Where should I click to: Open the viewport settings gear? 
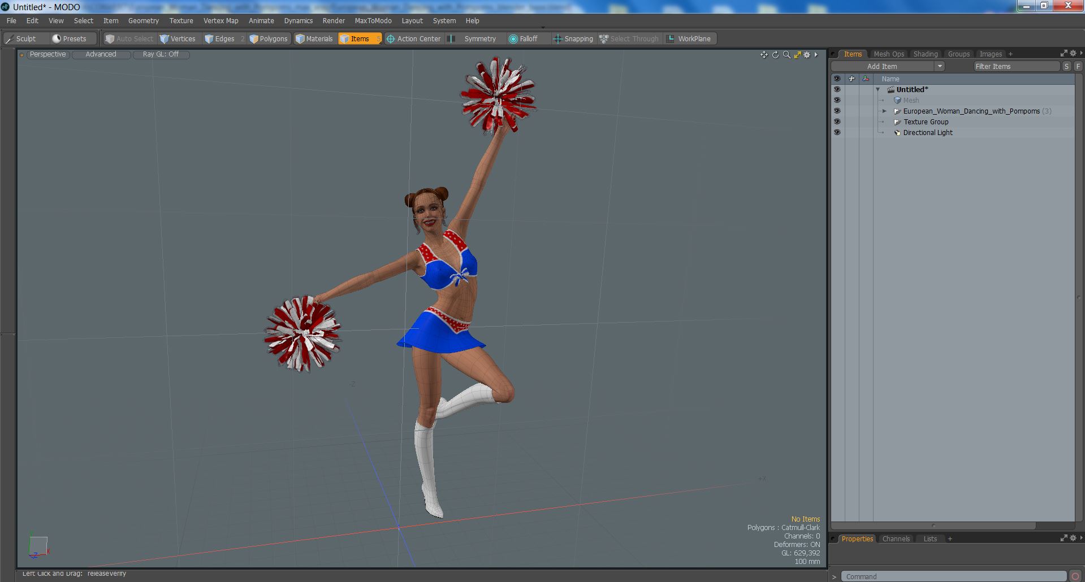pyautogui.click(x=807, y=55)
